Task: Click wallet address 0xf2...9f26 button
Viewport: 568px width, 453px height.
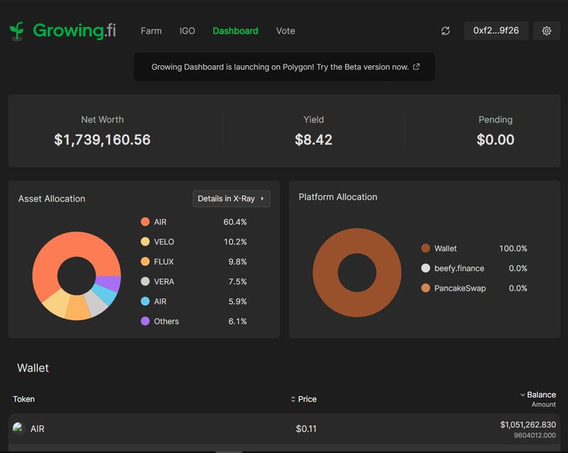Action: [x=496, y=31]
